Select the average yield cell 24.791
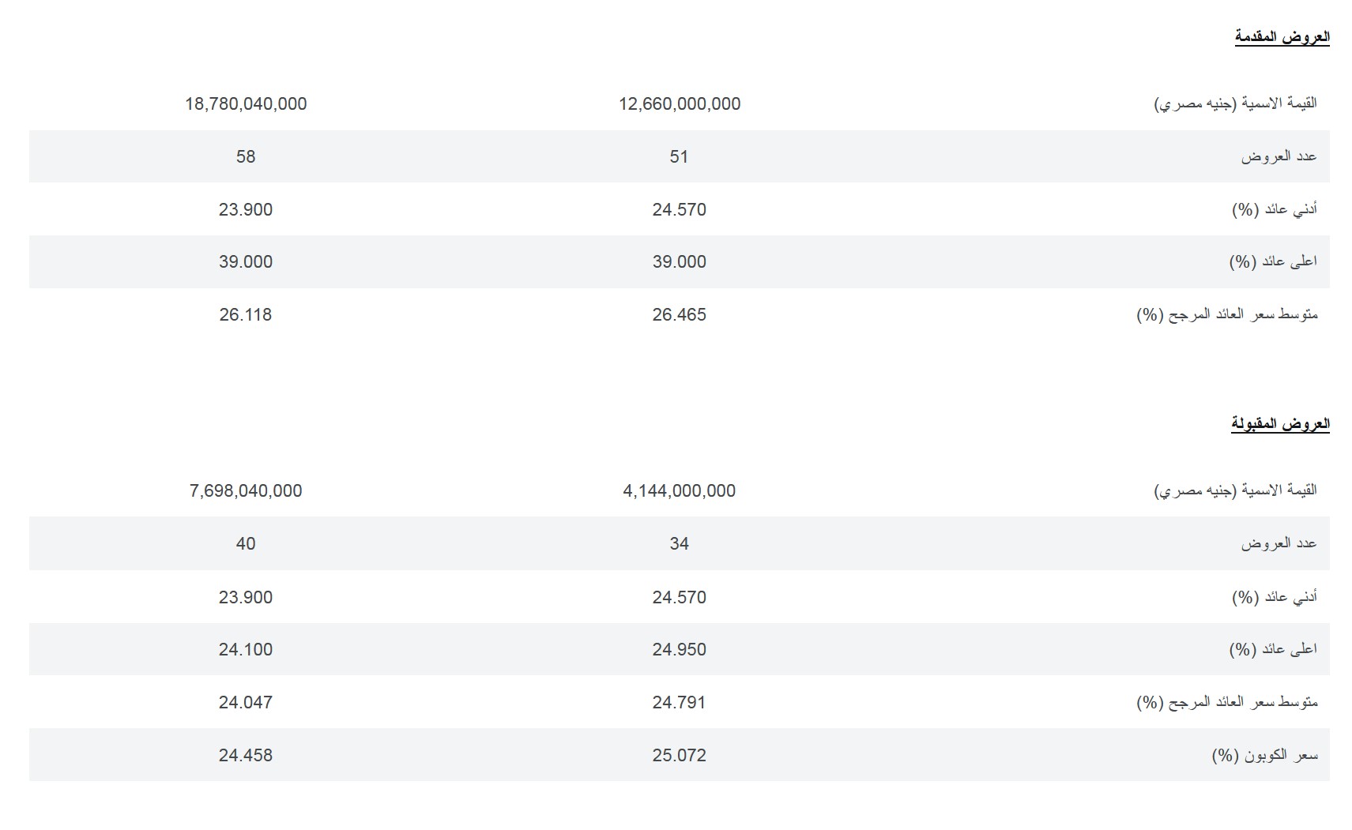The image size is (1352, 830). pos(680,703)
